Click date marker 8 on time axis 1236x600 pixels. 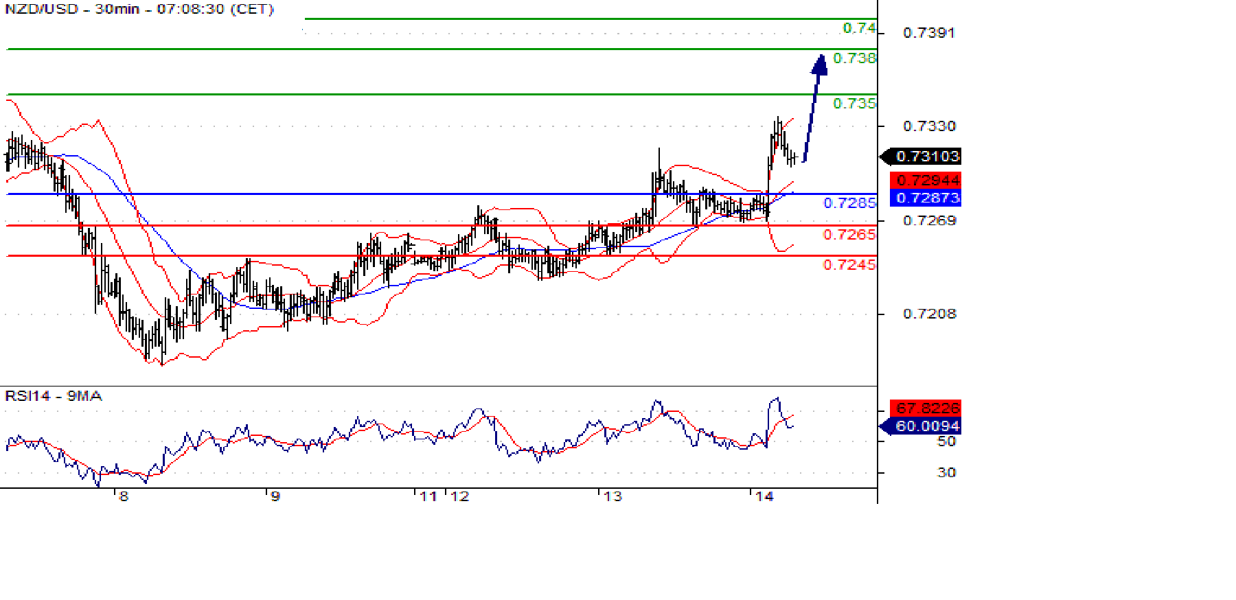[x=124, y=497]
